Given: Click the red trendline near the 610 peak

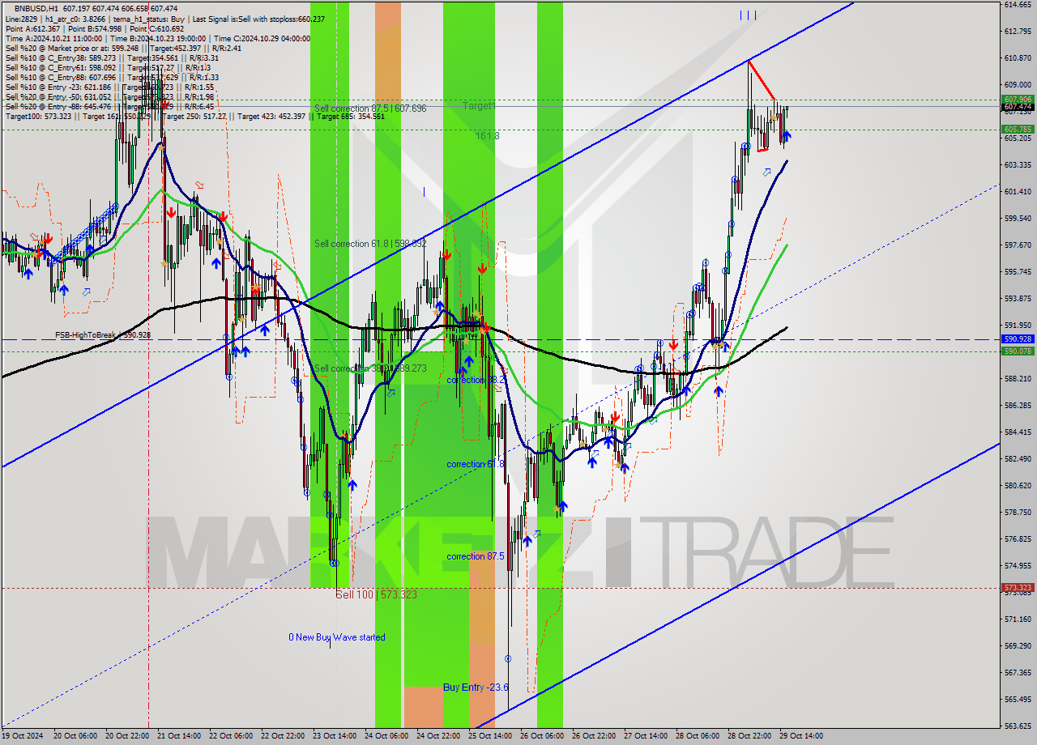Looking at the screenshot, I should (762, 81).
